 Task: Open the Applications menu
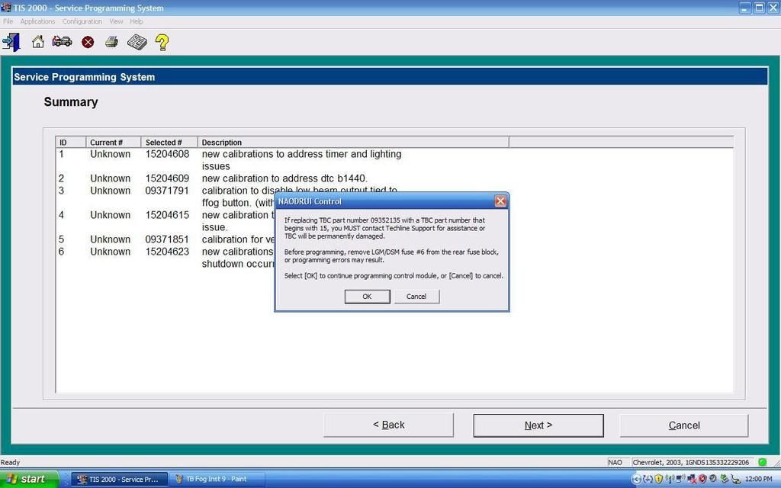37,21
